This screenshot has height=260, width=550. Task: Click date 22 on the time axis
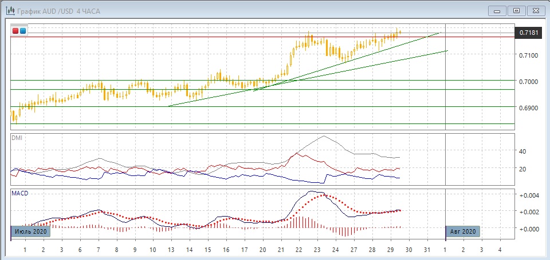click(299, 250)
